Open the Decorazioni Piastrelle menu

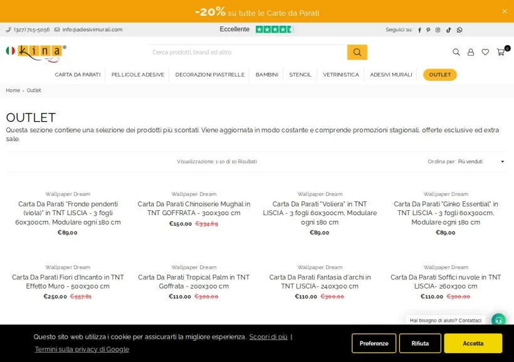coord(210,75)
